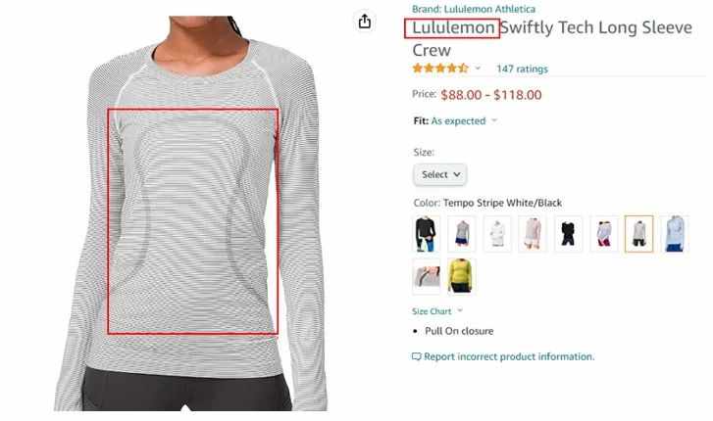Open the Size Select dropdown
The image size is (713, 421).
[439, 174]
